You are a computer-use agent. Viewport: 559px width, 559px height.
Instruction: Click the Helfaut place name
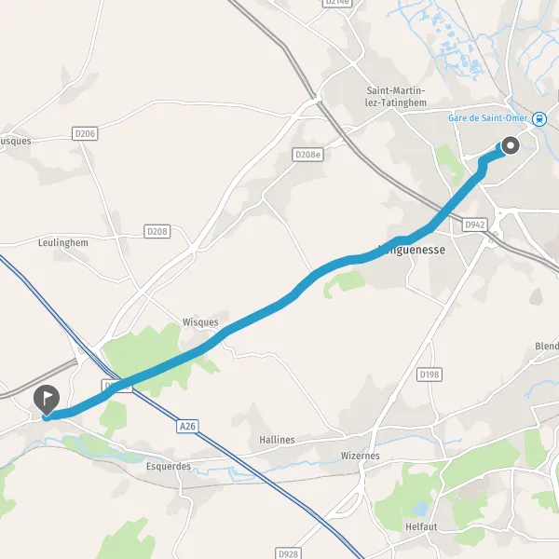coord(421,526)
